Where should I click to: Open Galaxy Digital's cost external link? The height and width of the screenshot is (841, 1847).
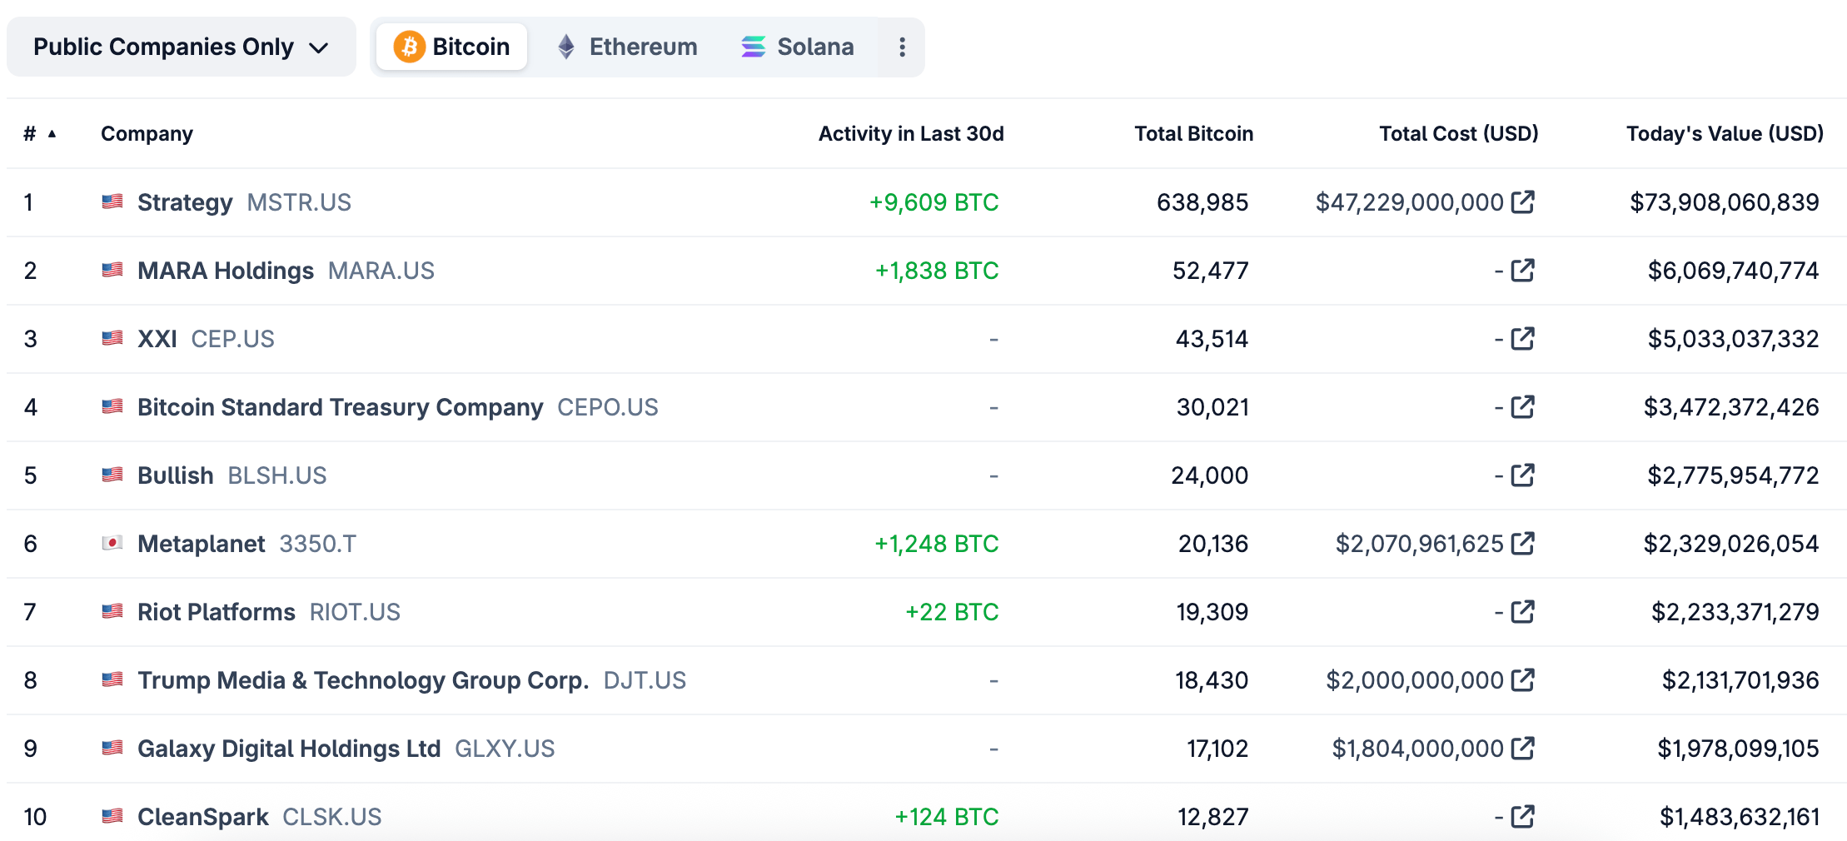(x=1523, y=748)
